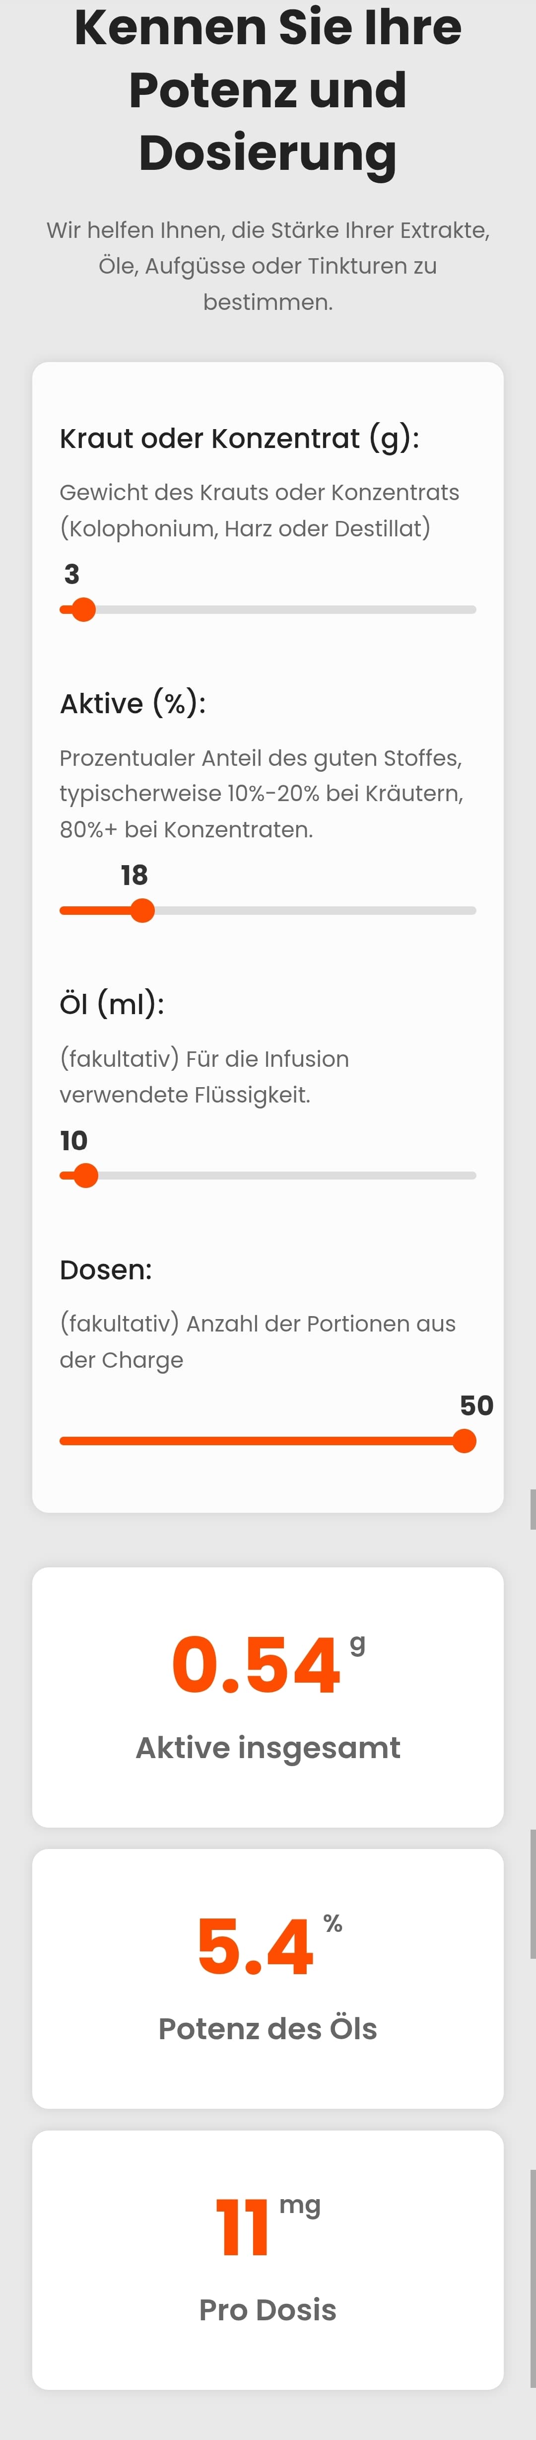Click the subtitle starting "Wir helfen Ihnen"

pos(268,266)
